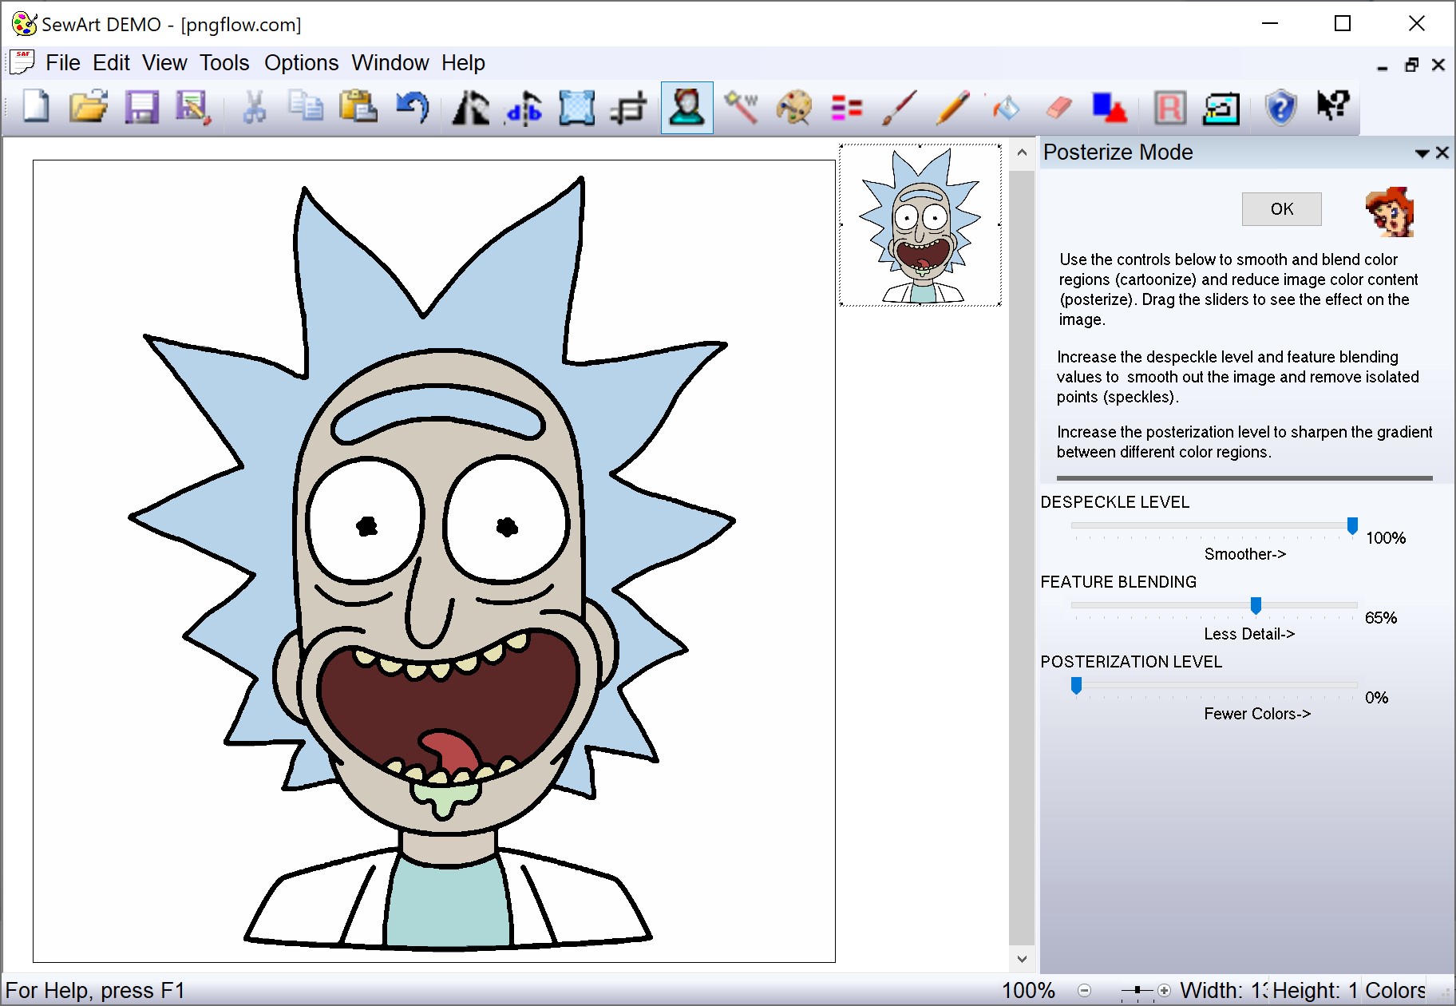The image size is (1456, 1006).
Task: Open a file with folder icon
Action: click(x=89, y=107)
